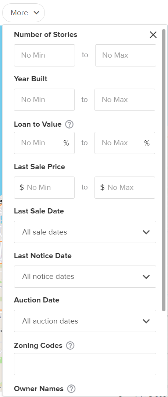Click Year Built minimum field
This screenshot has width=168, height=397.
click(x=44, y=100)
